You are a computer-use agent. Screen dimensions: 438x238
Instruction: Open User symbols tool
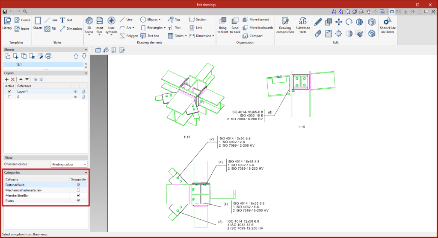click(111, 25)
